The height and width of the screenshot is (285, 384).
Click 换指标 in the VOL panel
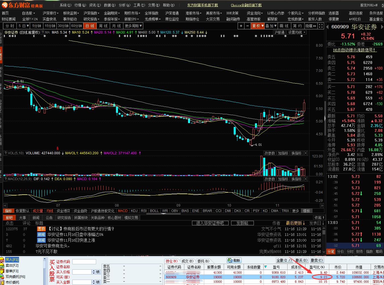pyautogui.click(x=296, y=153)
